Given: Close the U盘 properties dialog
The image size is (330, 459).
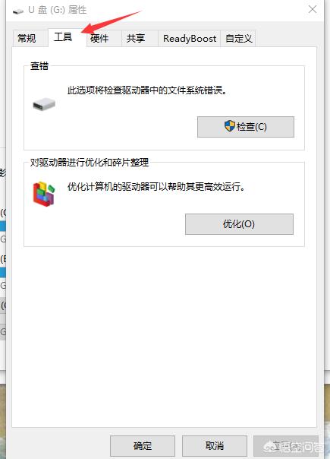Looking at the screenshot, I should pos(313,9).
